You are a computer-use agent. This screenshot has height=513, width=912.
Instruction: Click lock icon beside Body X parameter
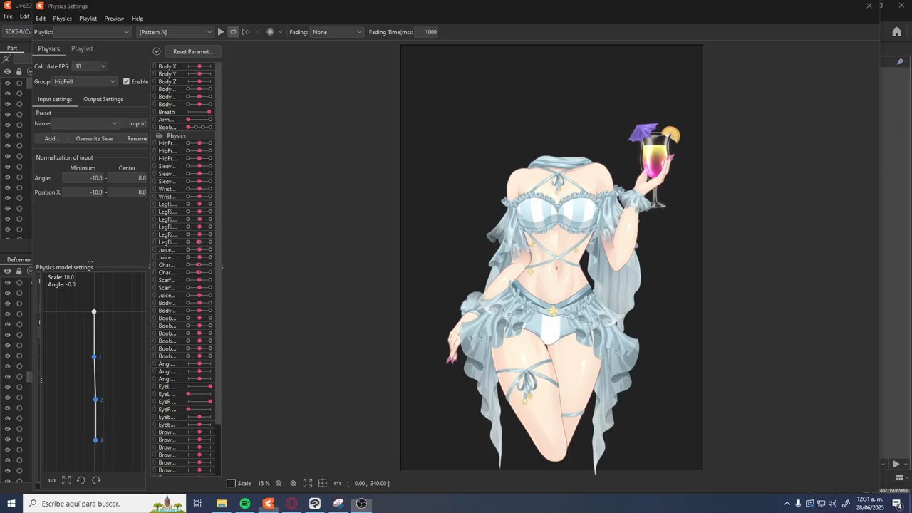(154, 66)
